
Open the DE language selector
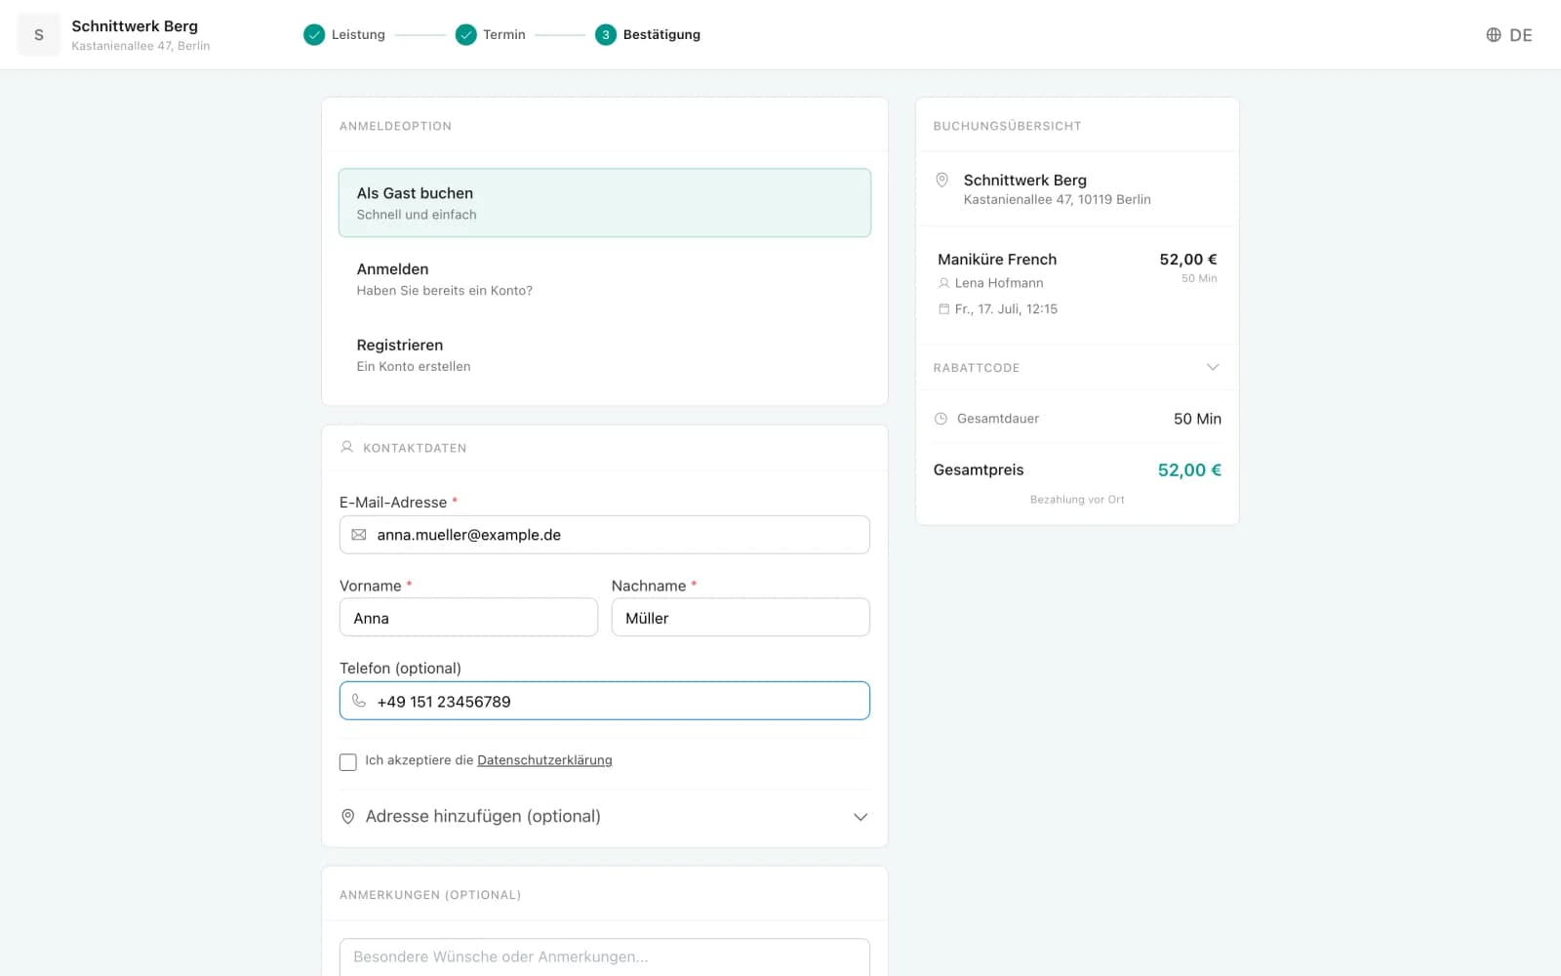click(x=1509, y=35)
